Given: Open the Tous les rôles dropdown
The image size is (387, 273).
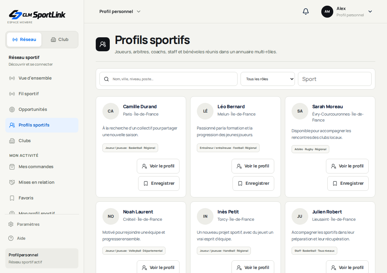Looking at the screenshot, I should (x=268, y=79).
